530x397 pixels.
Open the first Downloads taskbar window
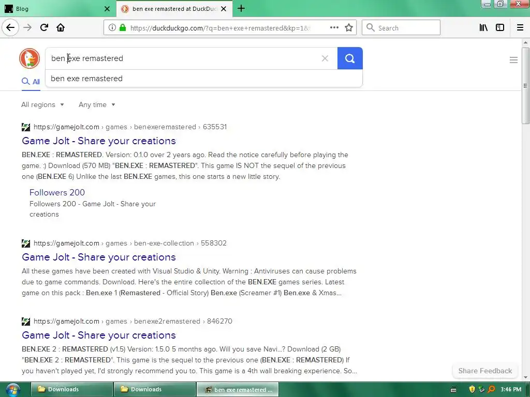pos(72,390)
